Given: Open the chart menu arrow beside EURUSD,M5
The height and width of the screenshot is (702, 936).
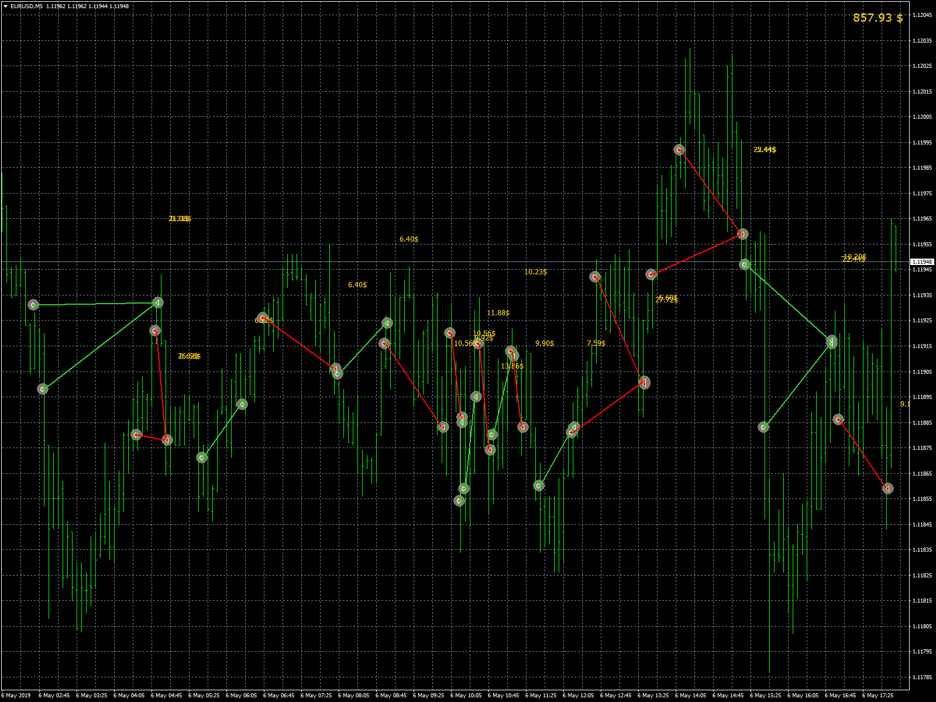Looking at the screenshot, I should [x=5, y=6].
